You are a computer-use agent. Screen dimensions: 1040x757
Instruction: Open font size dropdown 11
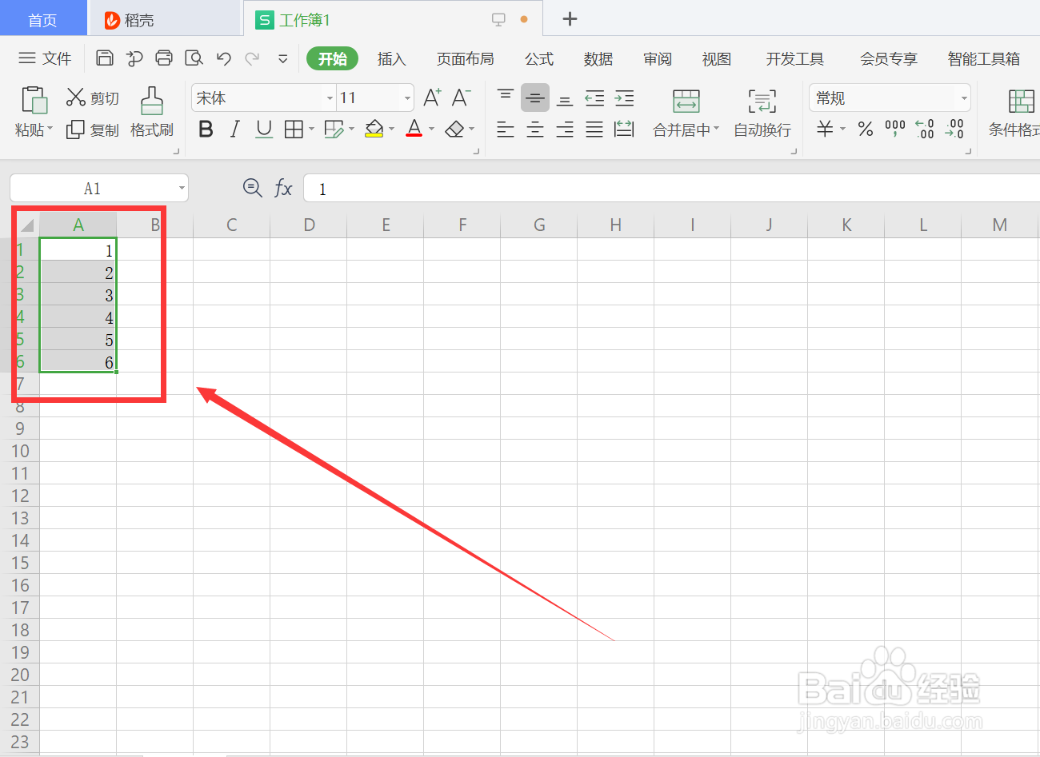(x=407, y=98)
